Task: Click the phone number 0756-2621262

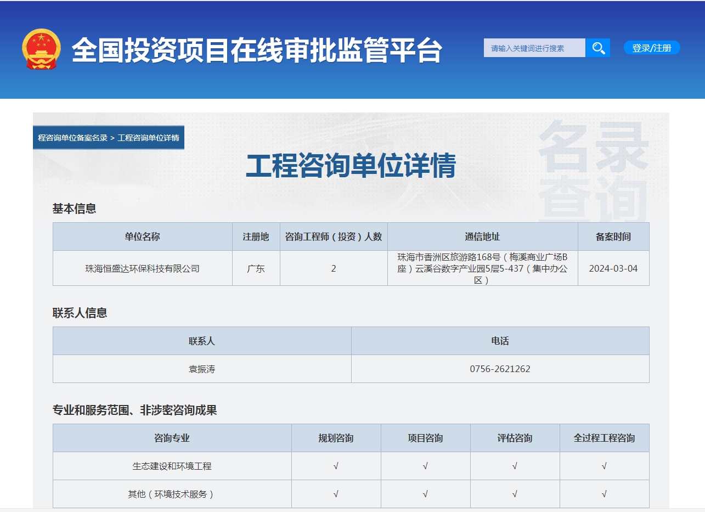Action: coord(501,369)
